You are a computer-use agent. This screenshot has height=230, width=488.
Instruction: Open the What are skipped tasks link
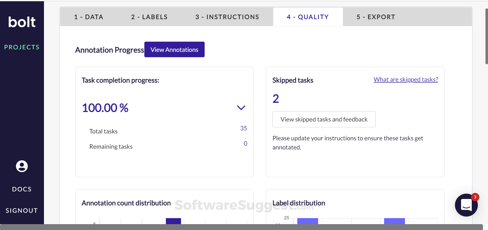tap(406, 80)
